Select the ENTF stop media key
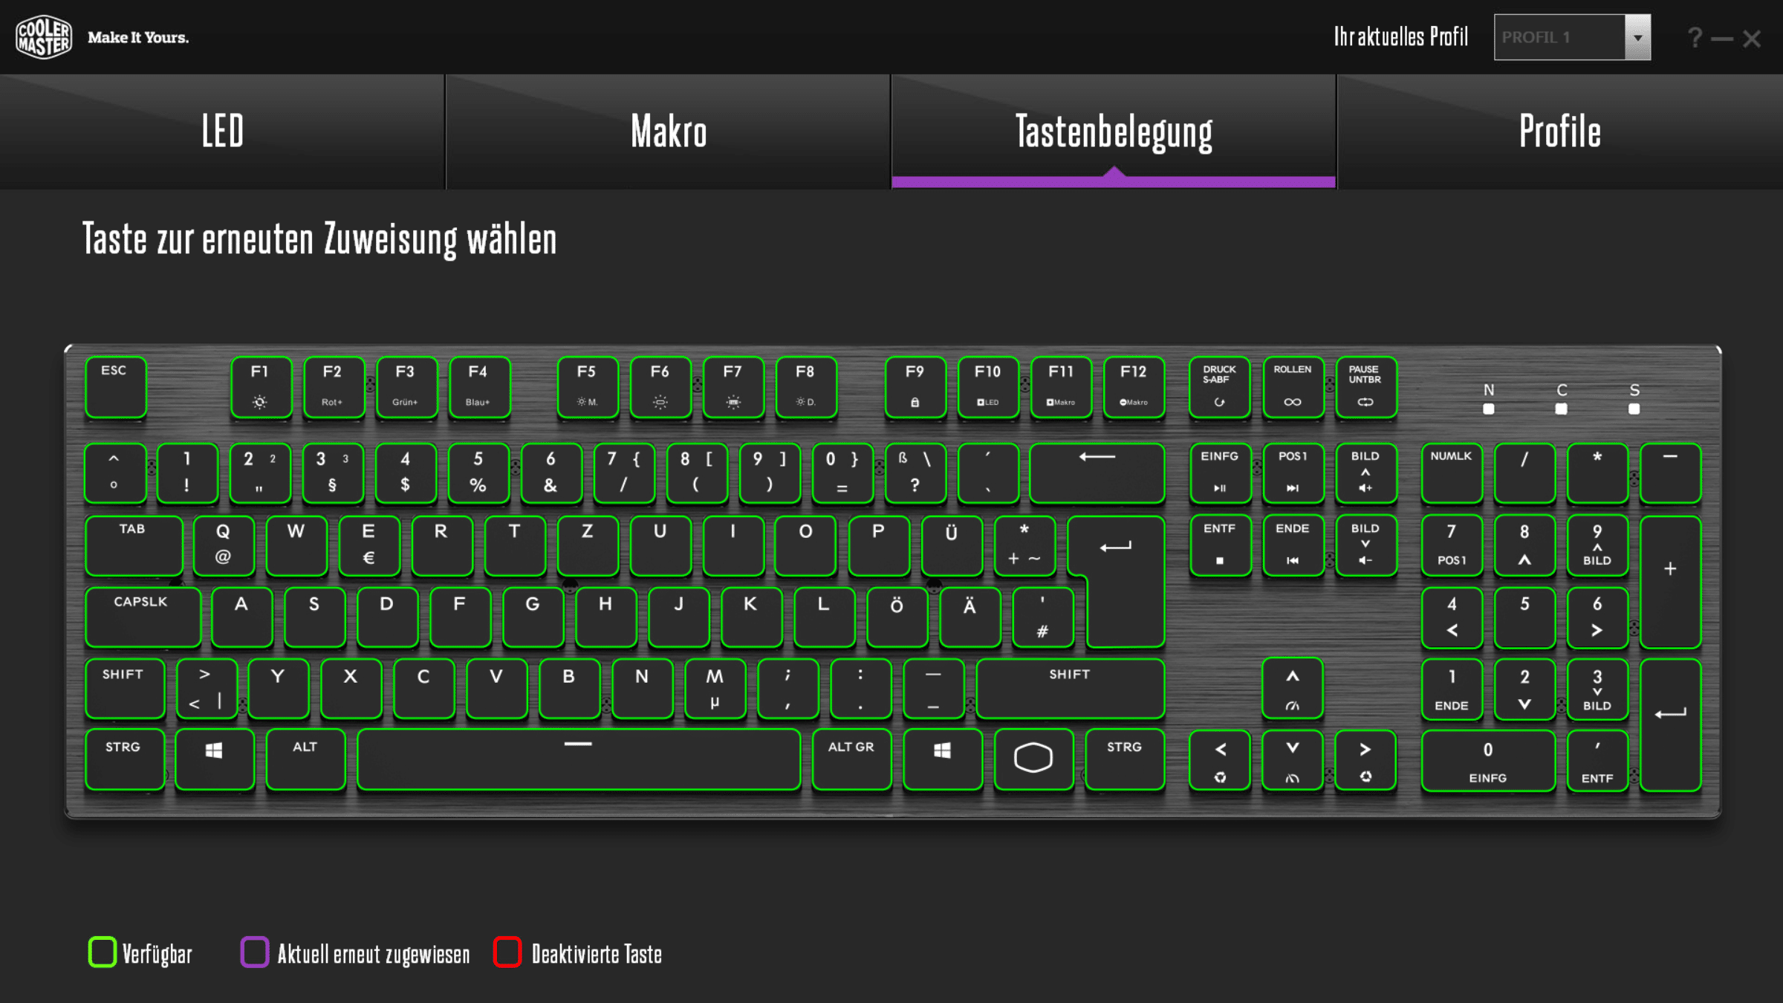The height and width of the screenshot is (1003, 1783). (x=1220, y=545)
